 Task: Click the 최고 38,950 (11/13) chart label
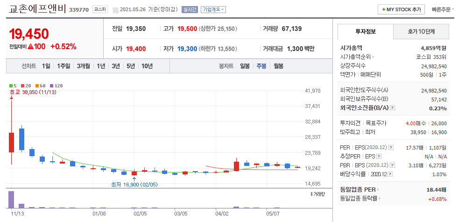(33, 92)
